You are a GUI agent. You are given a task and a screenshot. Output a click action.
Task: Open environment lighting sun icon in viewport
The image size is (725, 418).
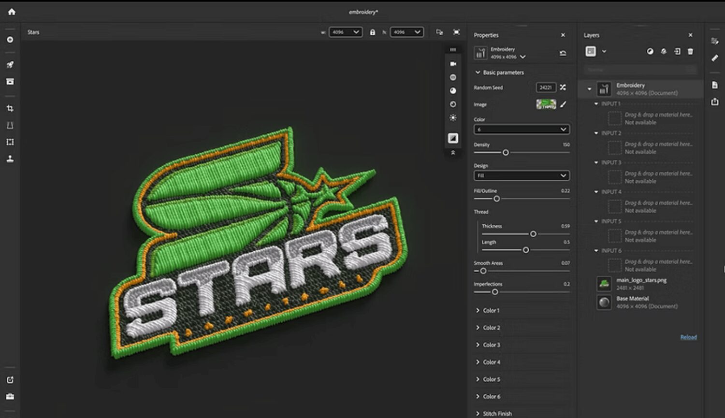point(453,118)
